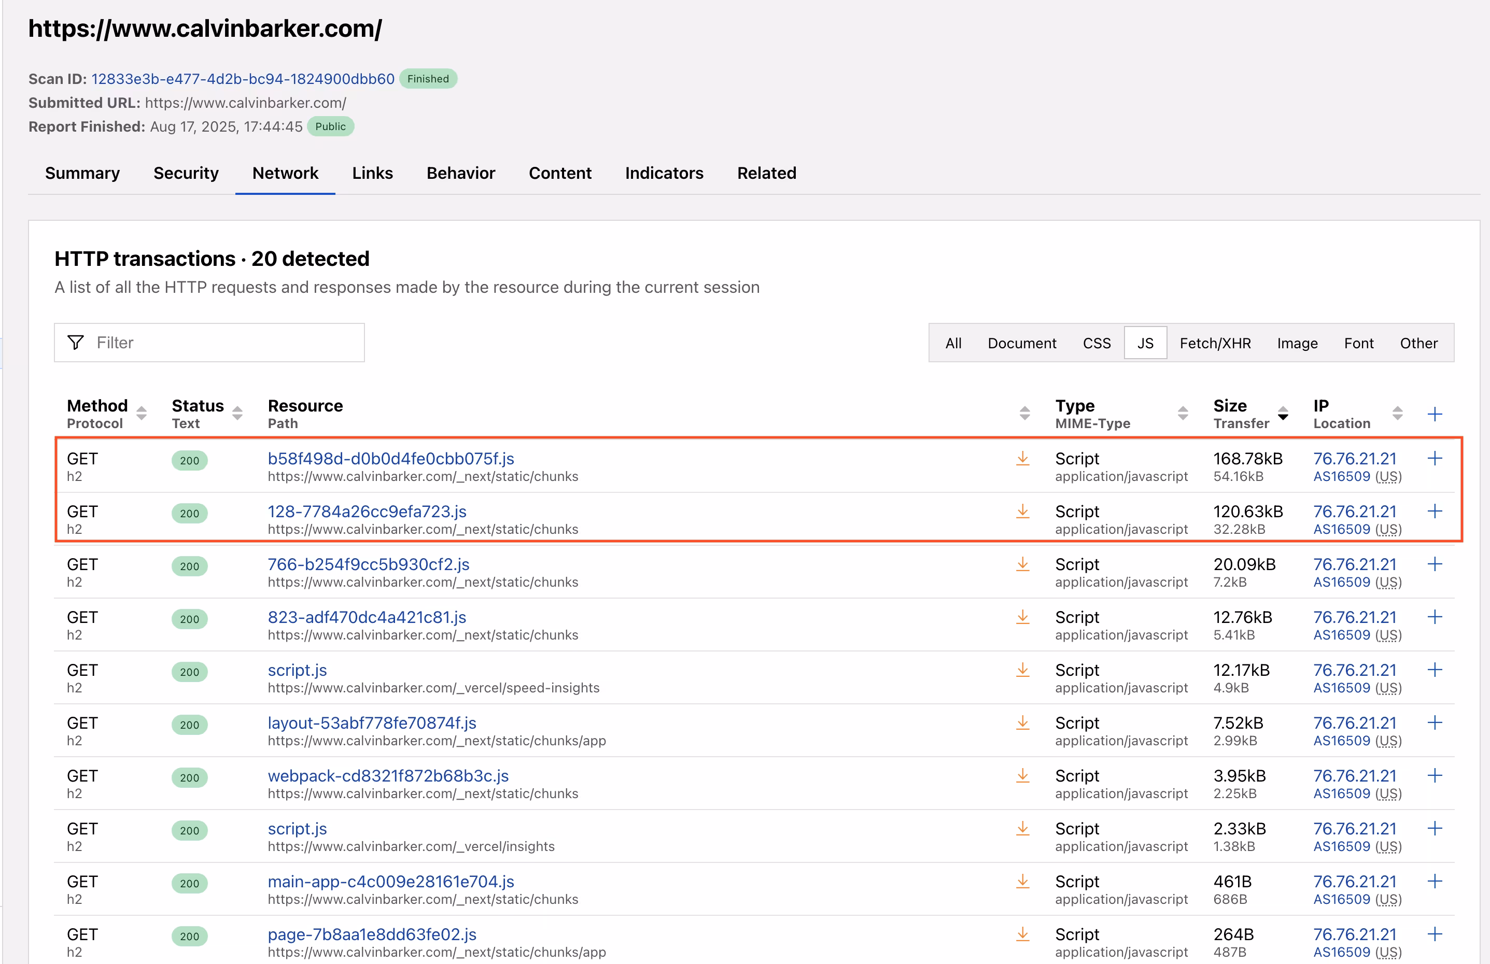Image resolution: width=1490 pixels, height=964 pixels.
Task: Sort the Size Transfer column
Action: [1283, 414]
